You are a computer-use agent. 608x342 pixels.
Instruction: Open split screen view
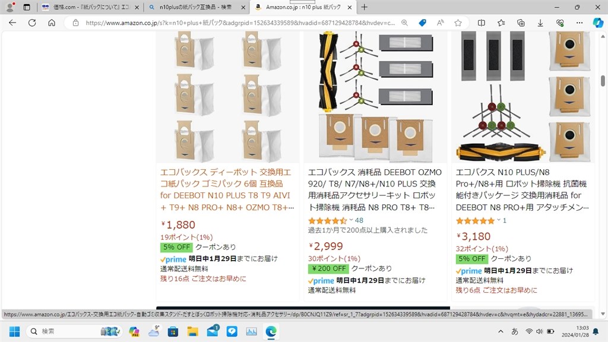pyautogui.click(x=481, y=23)
